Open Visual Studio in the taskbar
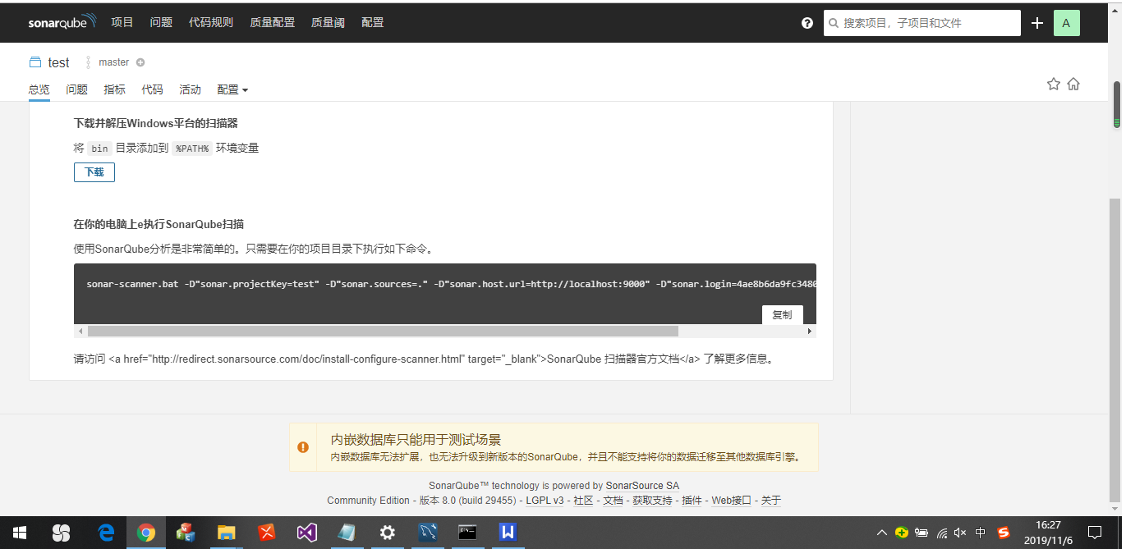The width and height of the screenshot is (1126, 549). pyautogui.click(x=307, y=533)
